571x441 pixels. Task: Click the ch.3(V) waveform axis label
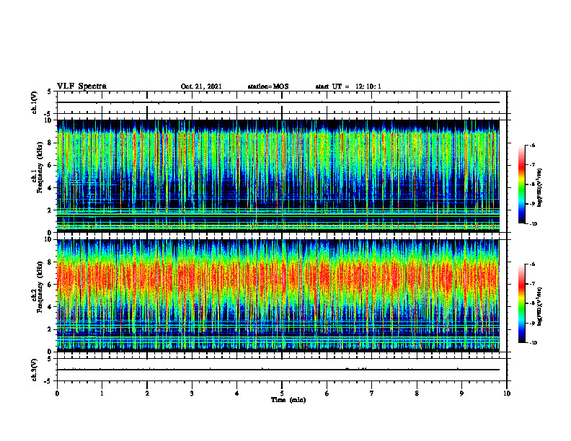(x=34, y=370)
